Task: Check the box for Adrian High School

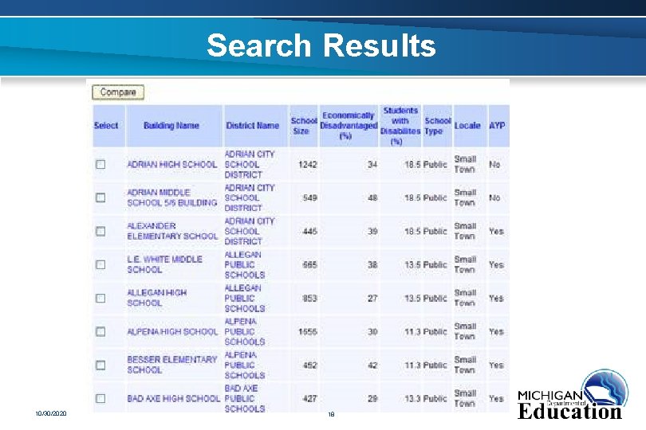Action: click(100, 164)
